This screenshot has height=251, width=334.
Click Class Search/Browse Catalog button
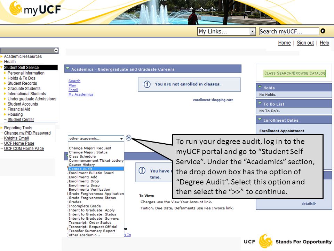(x=295, y=73)
